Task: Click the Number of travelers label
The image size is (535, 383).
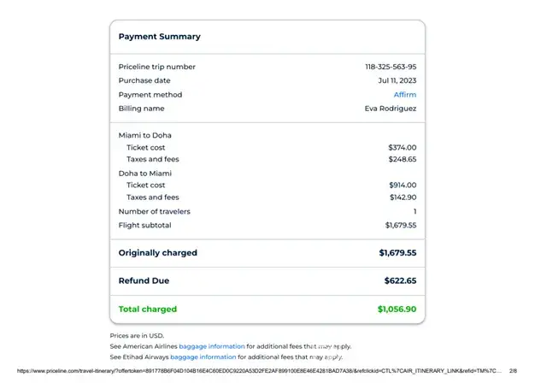Action: tap(154, 211)
